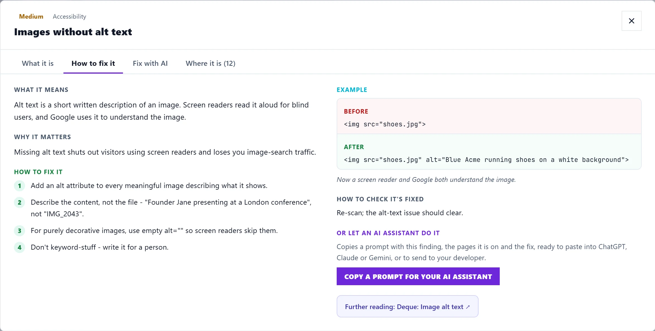Click step 4 number badge
The width and height of the screenshot is (655, 331).
click(x=19, y=247)
